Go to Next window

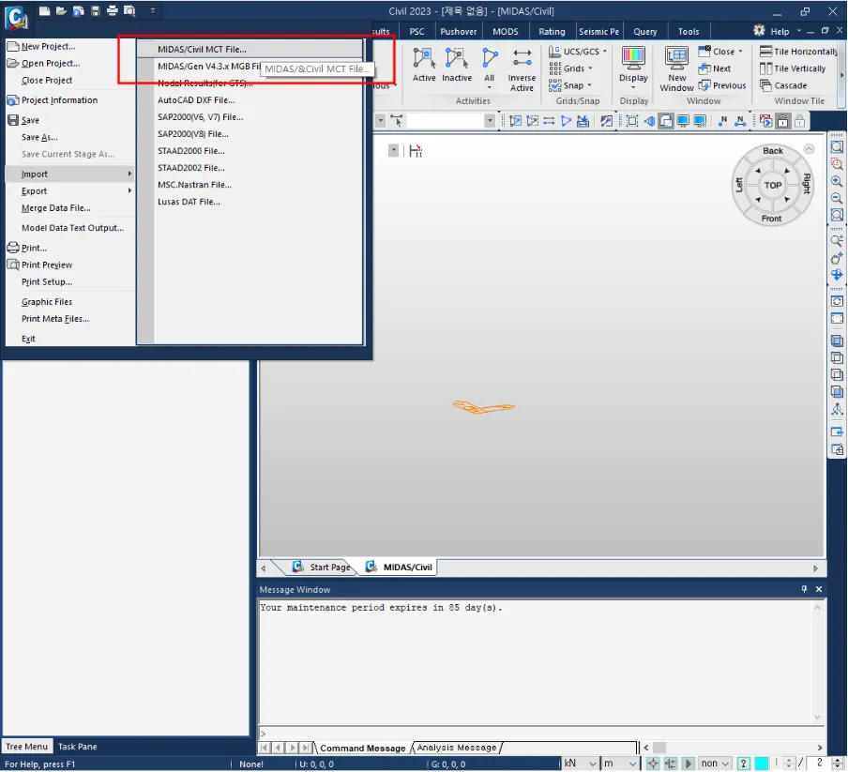pyautogui.click(x=715, y=68)
